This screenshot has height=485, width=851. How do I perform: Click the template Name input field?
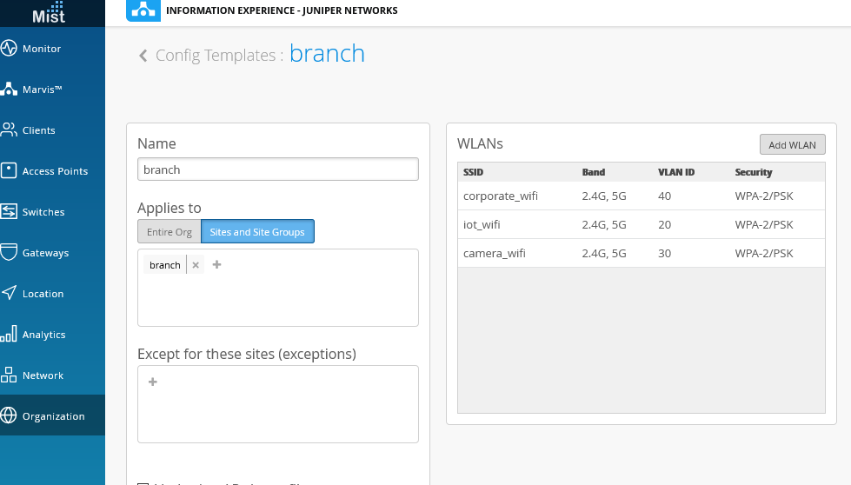point(278,169)
